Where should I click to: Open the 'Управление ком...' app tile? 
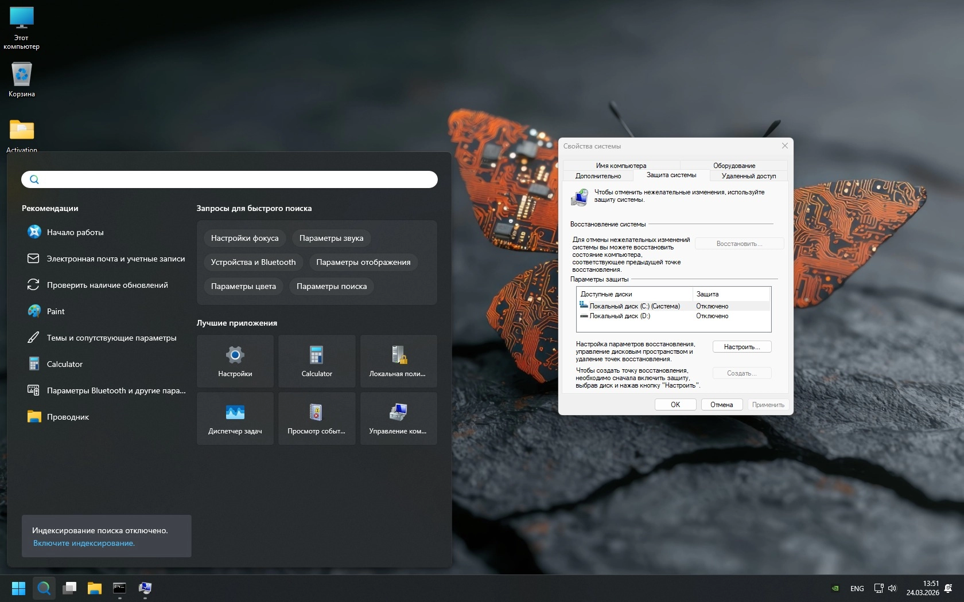coord(399,419)
